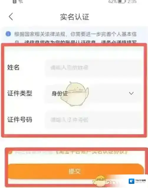
Task: Tap the 实名认证 page title
Action: (75, 17)
